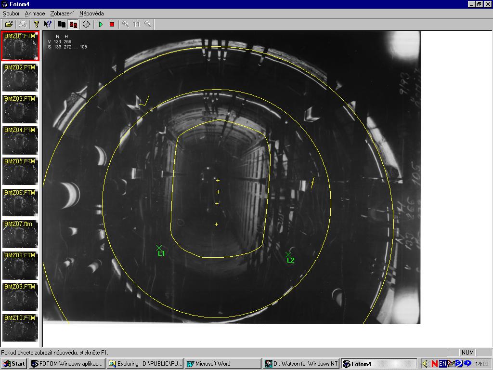Switch to Exploring - D:\PUBLIC taskbar button
493x370 pixels.
tap(145, 364)
